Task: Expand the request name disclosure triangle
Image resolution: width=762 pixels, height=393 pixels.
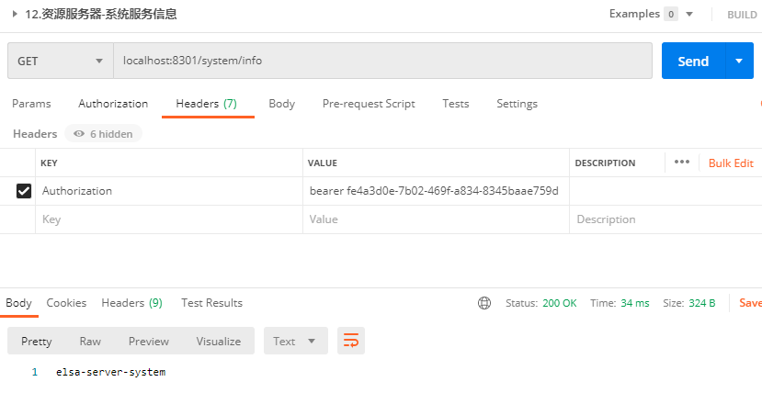Action: (x=15, y=14)
